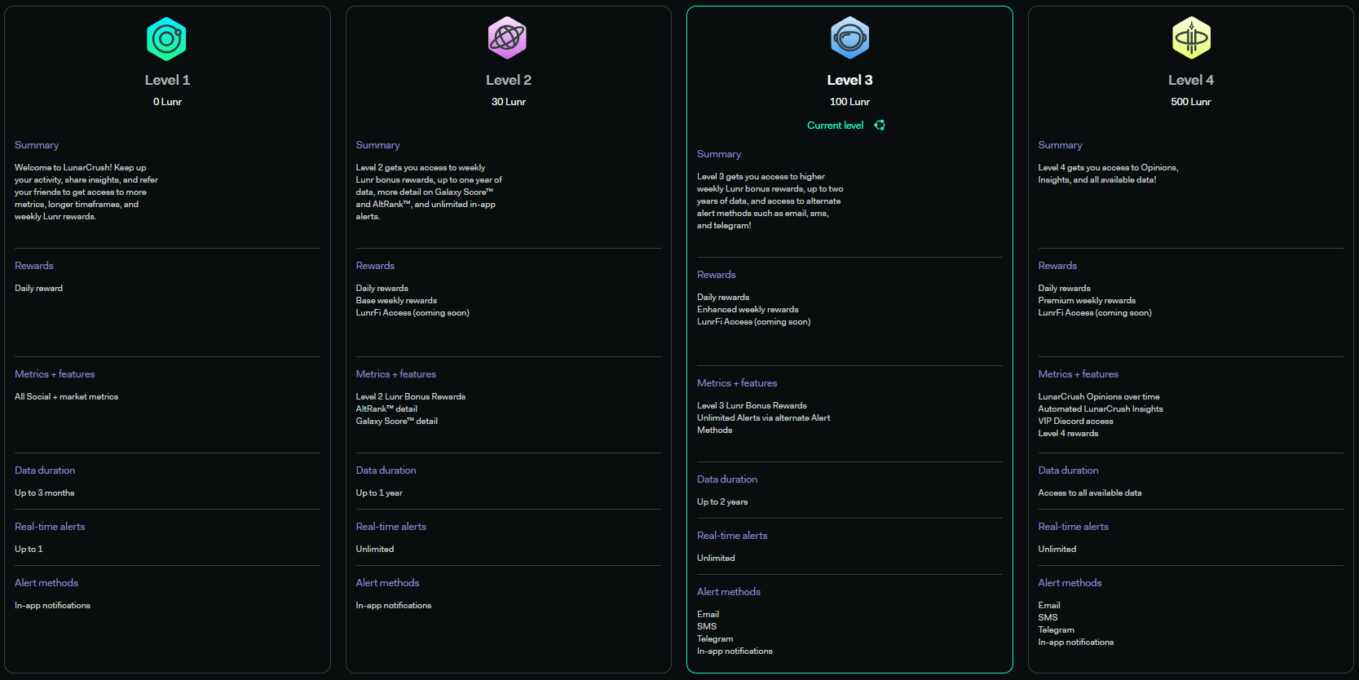Click the "Level 4 rewards" feature
Screen dimensions: 1359x680
(x=1068, y=434)
